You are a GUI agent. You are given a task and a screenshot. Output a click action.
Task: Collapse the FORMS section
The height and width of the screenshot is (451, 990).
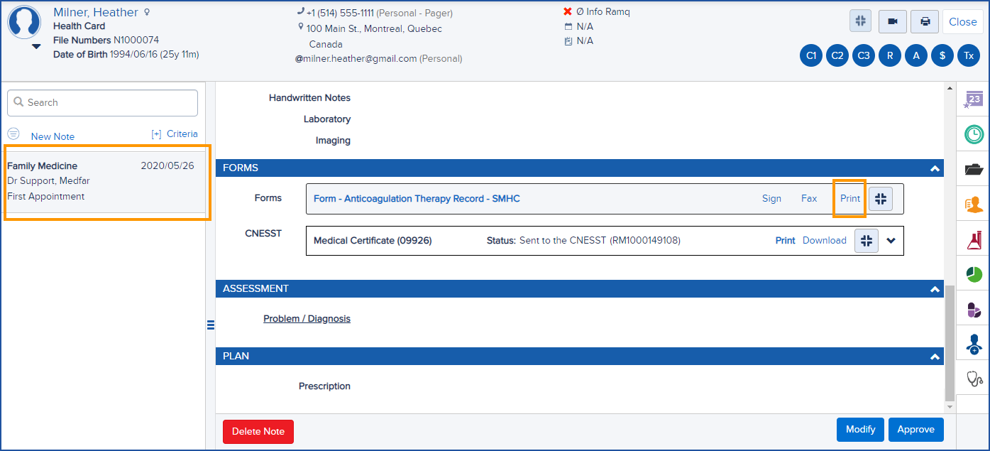935,168
